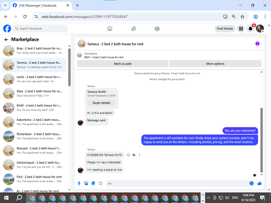Go back with the Marketplace arrow
271x203 pixels.
click(x=7, y=40)
